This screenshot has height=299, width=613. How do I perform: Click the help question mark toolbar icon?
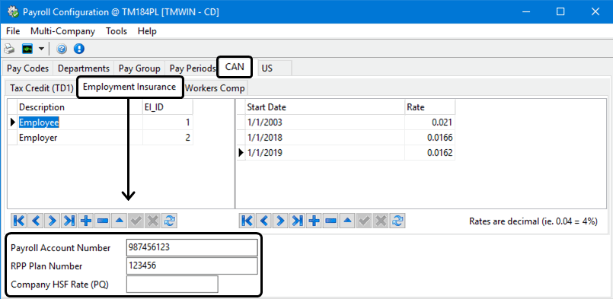[x=62, y=49]
